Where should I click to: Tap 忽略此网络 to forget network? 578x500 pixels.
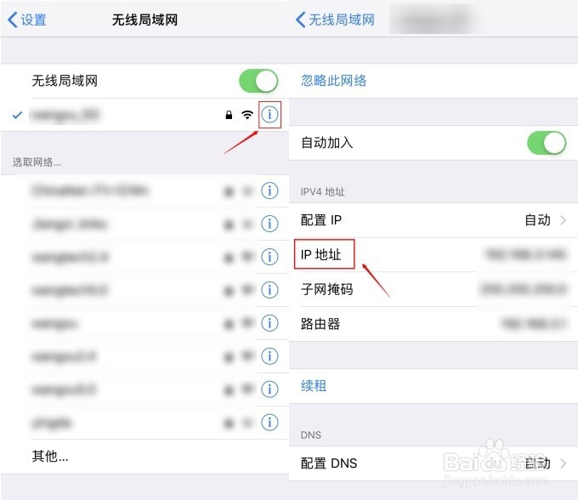click(x=334, y=81)
